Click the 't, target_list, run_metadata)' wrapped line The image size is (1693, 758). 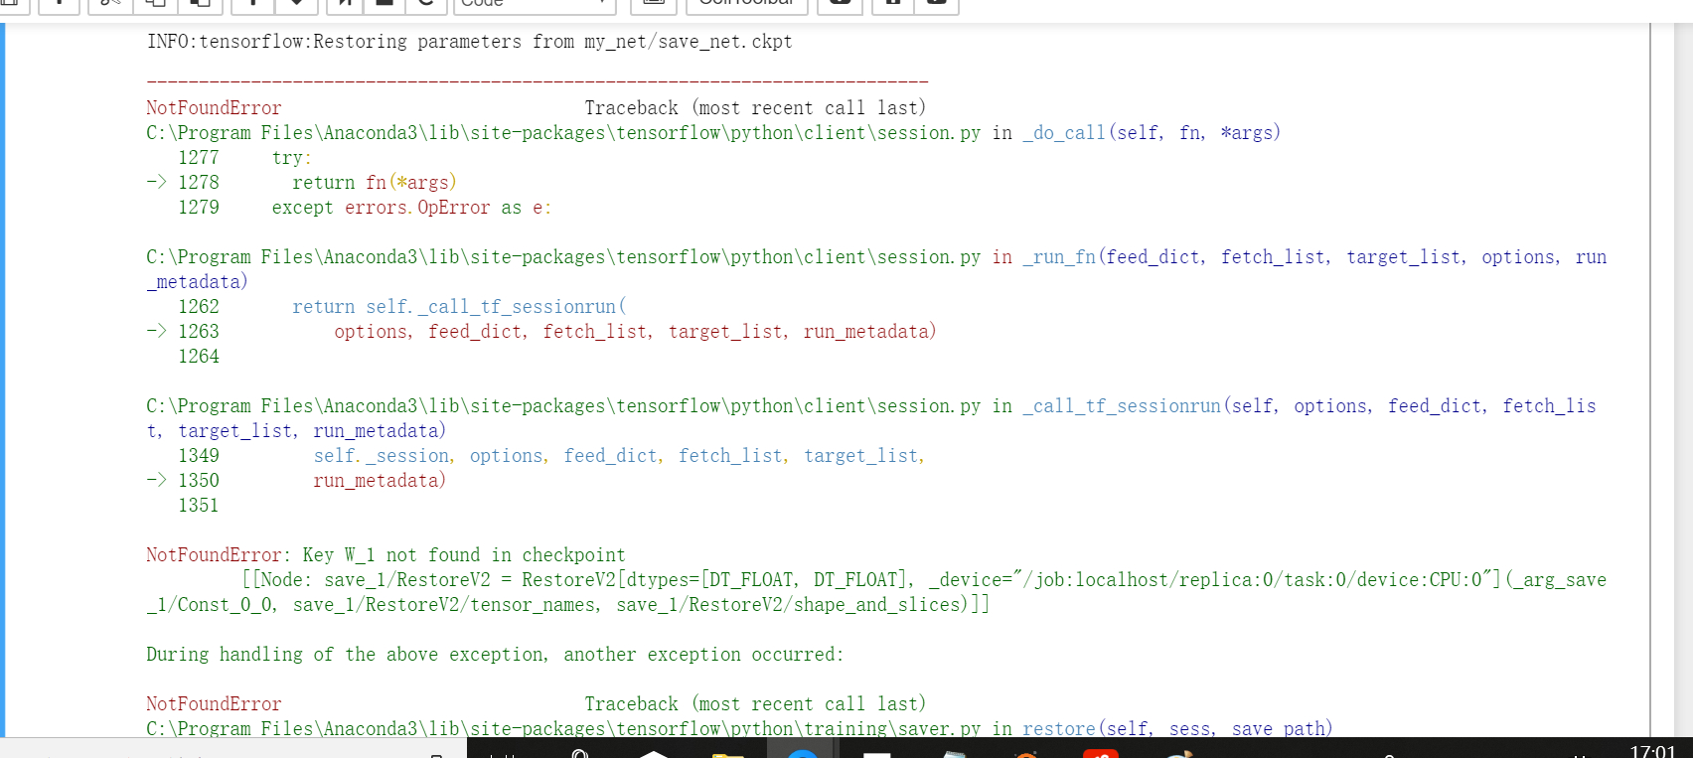pos(296,431)
